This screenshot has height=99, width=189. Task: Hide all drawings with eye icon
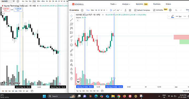coord(71,73)
